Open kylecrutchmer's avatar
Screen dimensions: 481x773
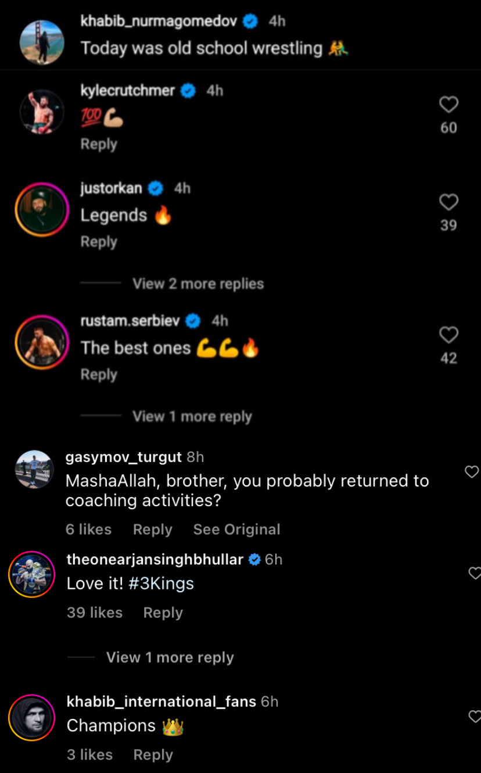coord(42,112)
